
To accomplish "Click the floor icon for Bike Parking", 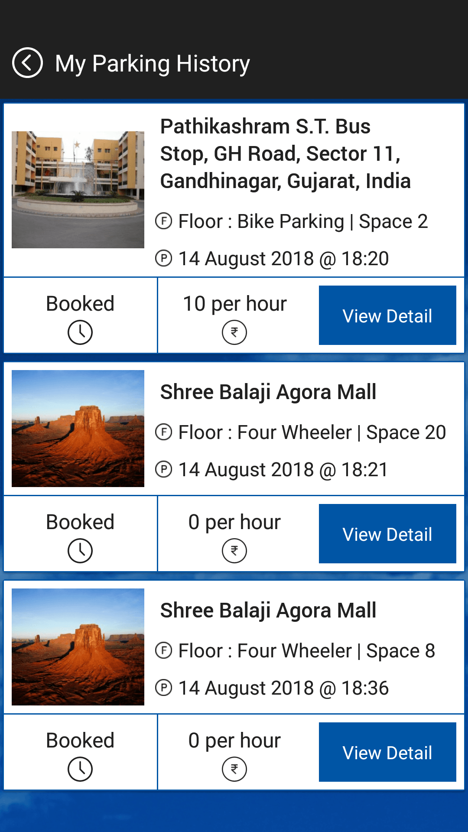I will click(x=164, y=221).
